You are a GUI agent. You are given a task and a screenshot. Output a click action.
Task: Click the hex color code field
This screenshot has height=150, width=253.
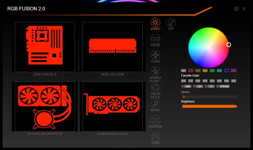click(x=224, y=86)
